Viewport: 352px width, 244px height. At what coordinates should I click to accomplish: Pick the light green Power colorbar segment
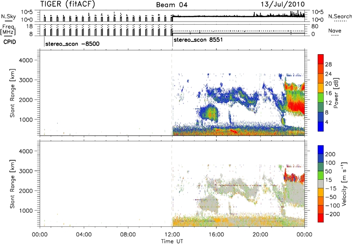point(321,98)
